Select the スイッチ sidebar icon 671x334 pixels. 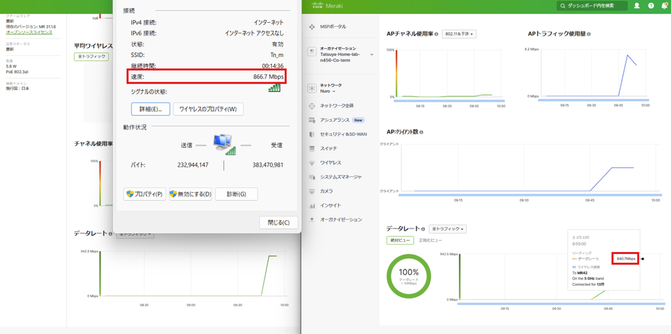(x=312, y=149)
